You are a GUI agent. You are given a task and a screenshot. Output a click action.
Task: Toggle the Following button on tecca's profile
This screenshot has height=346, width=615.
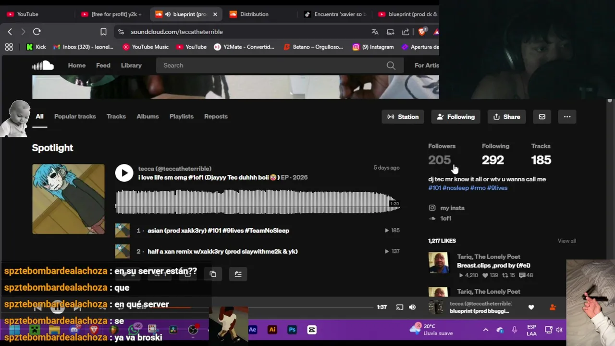tap(455, 117)
